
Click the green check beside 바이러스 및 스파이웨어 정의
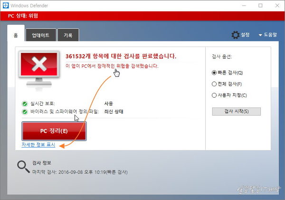25,112
